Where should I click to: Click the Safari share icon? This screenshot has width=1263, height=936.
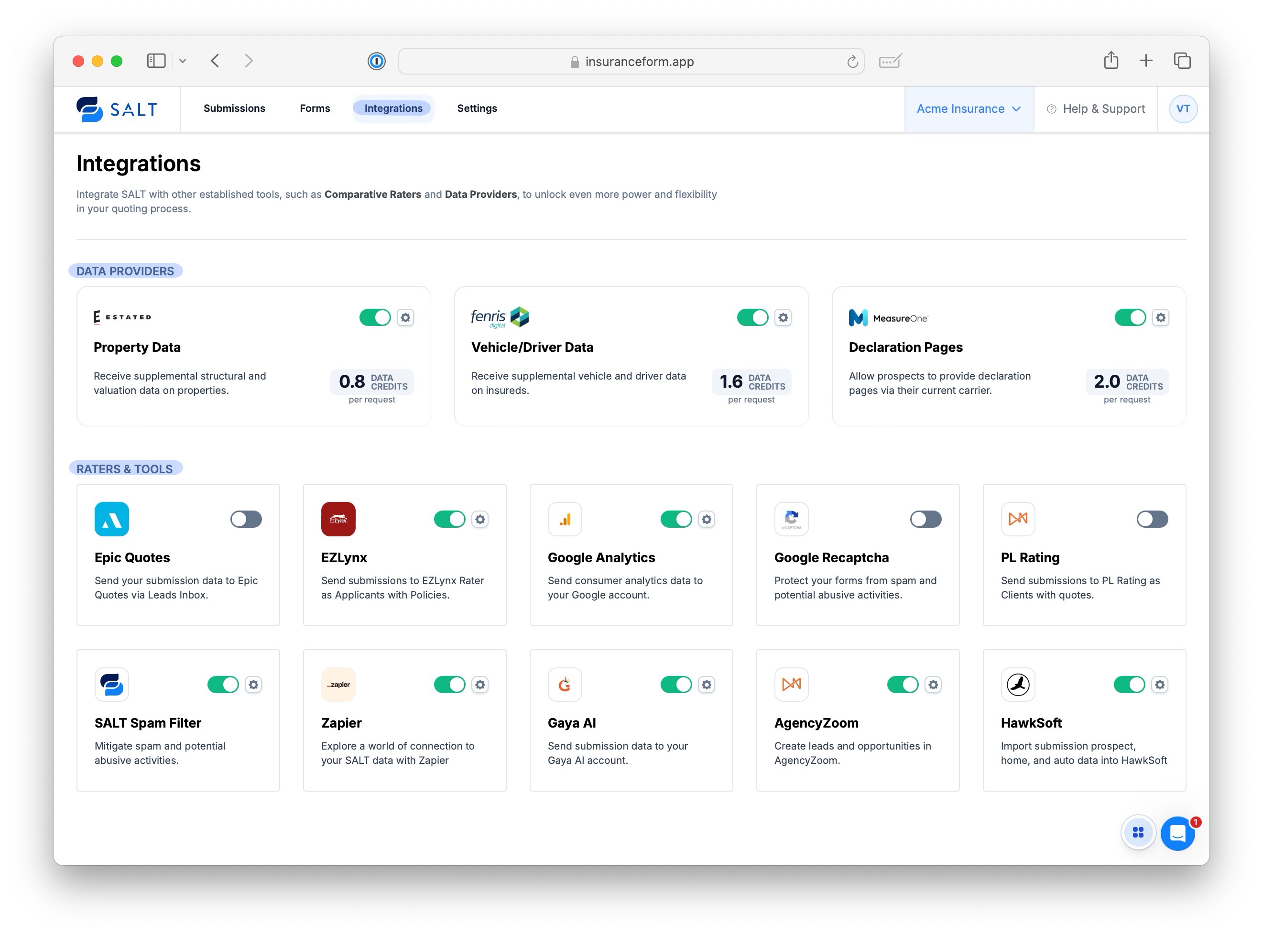coord(1111,60)
